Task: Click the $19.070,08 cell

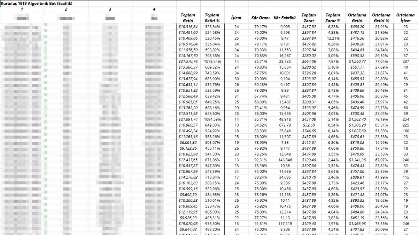Action: point(188,224)
